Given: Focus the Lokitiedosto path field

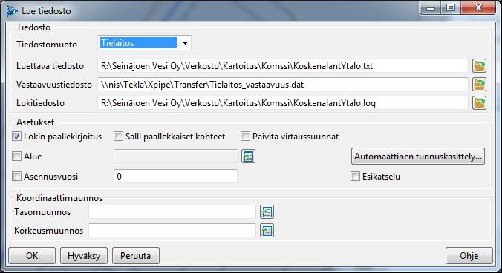Looking at the screenshot, I should tap(283, 103).
